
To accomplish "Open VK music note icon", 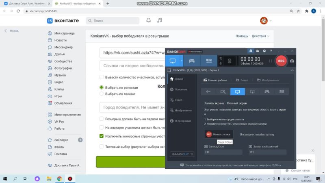I will 159,20.
